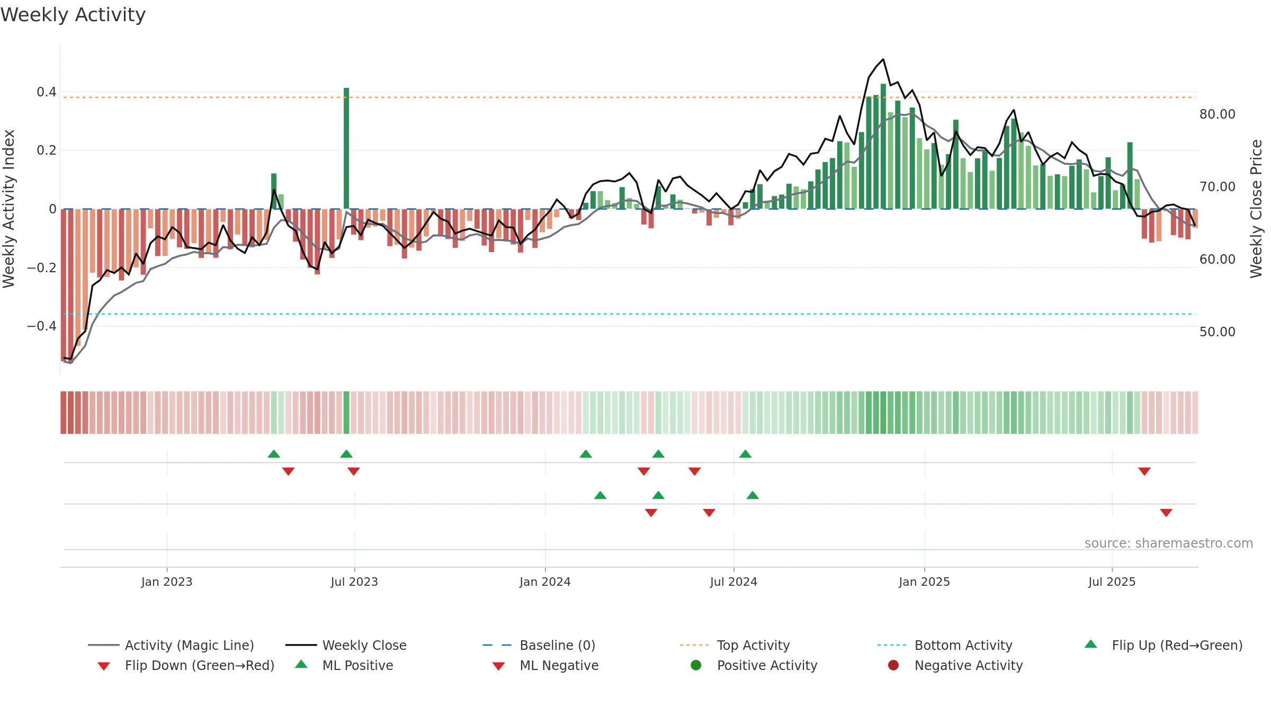The height and width of the screenshot is (715, 1271).
Task: Click the 60.00 price axis label
Action: click(x=1218, y=259)
